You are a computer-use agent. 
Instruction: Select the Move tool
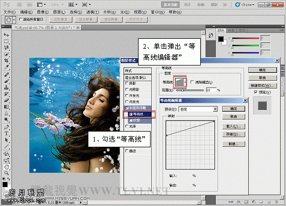pyautogui.click(x=6, y=35)
